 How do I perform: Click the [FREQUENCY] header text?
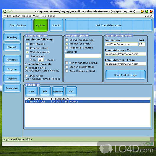tap(61, 99)
